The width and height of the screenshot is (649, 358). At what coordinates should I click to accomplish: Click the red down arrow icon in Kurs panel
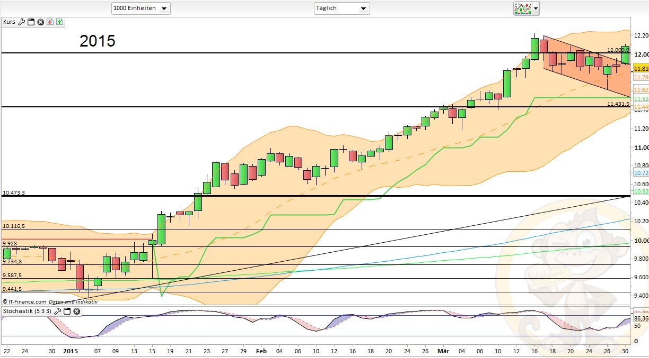[x=50, y=22]
